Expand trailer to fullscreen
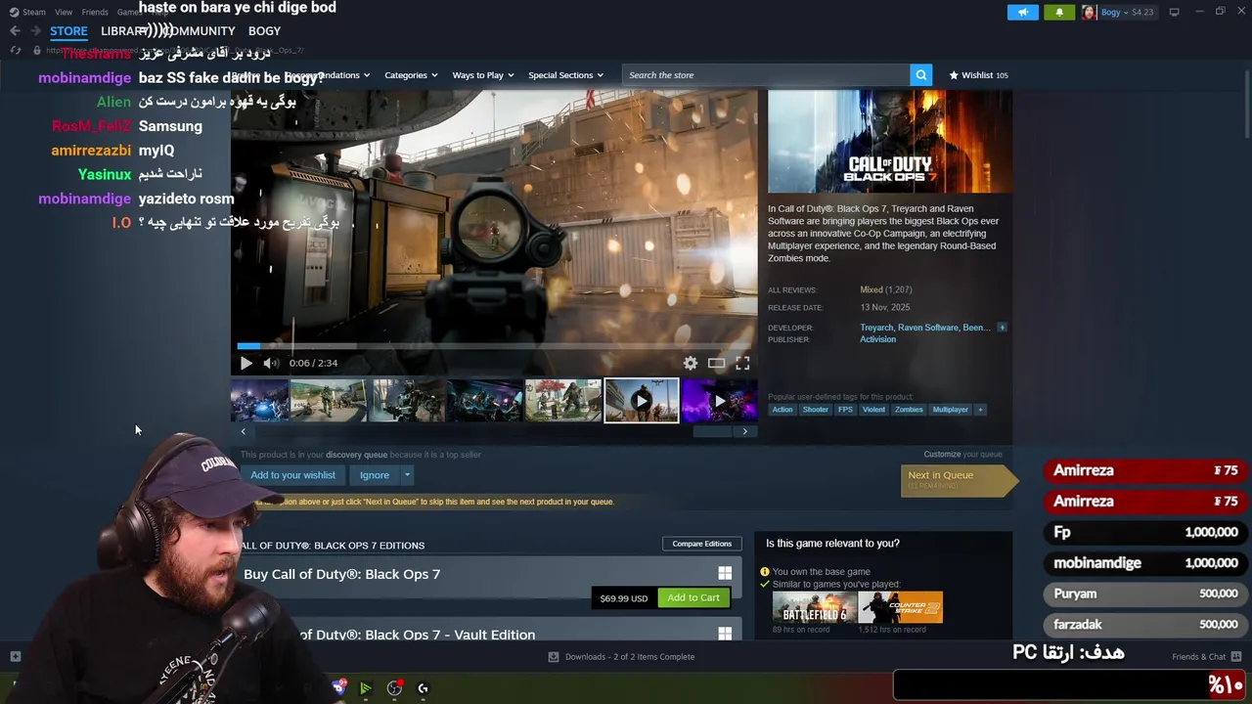The image size is (1252, 704). [742, 363]
